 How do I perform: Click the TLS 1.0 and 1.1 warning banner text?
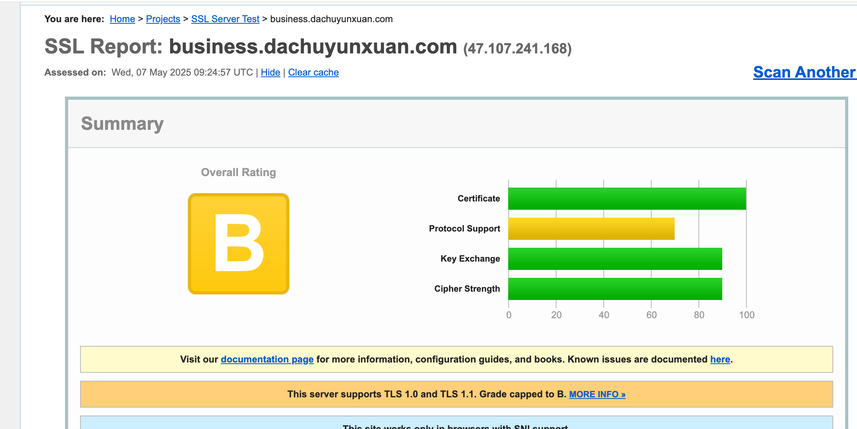pos(427,394)
